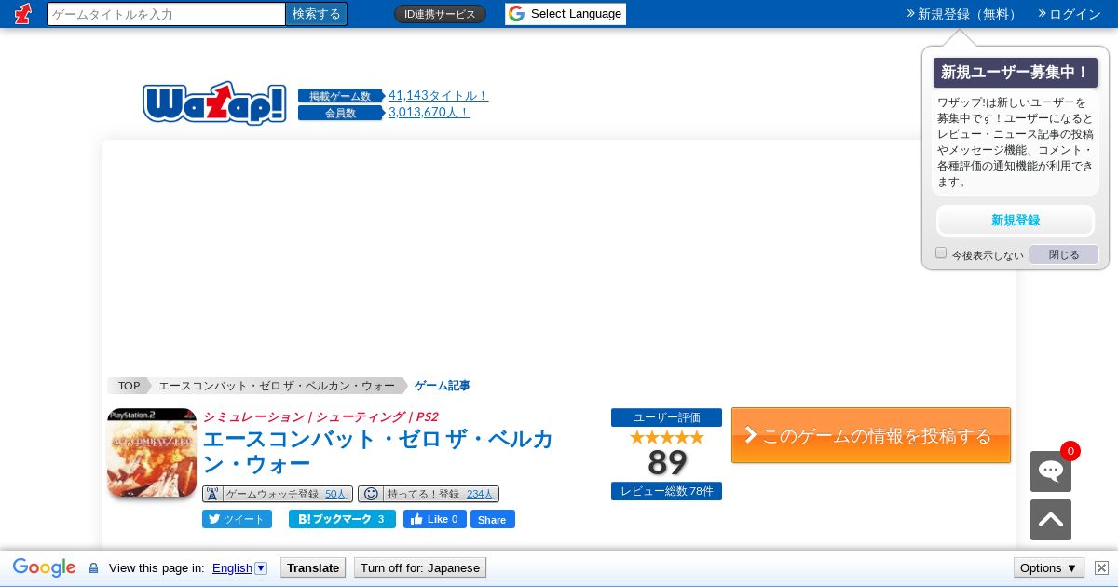
Task: Click the 検索する search button
Action: [317, 14]
